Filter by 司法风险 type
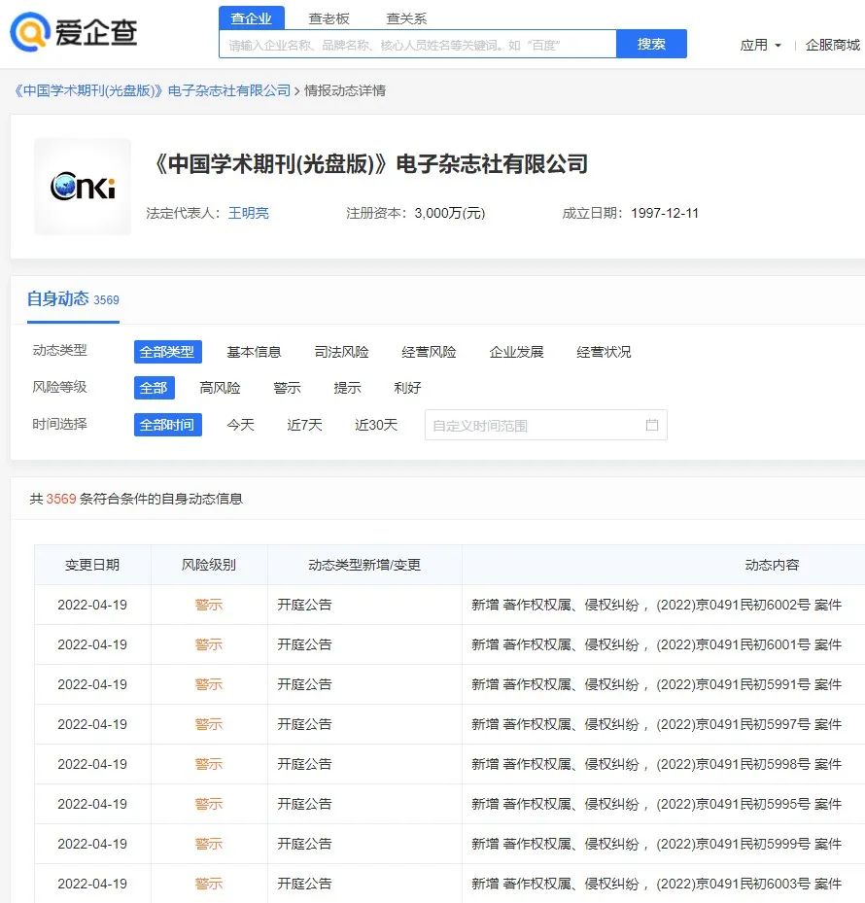 tap(341, 352)
